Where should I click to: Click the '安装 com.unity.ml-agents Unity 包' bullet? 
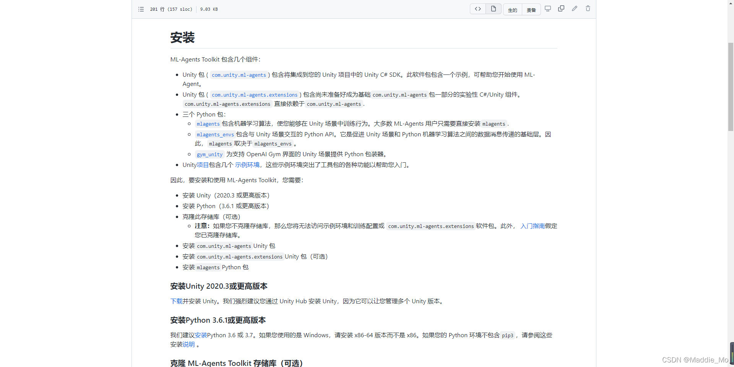point(229,246)
